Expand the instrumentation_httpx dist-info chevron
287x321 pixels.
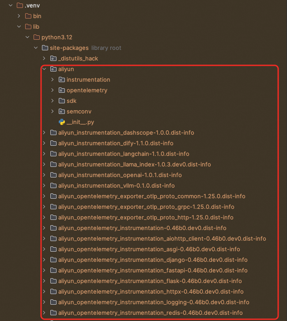click(x=44, y=291)
